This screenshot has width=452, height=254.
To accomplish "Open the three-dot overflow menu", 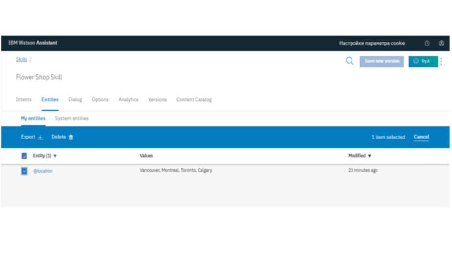I will [x=441, y=62].
